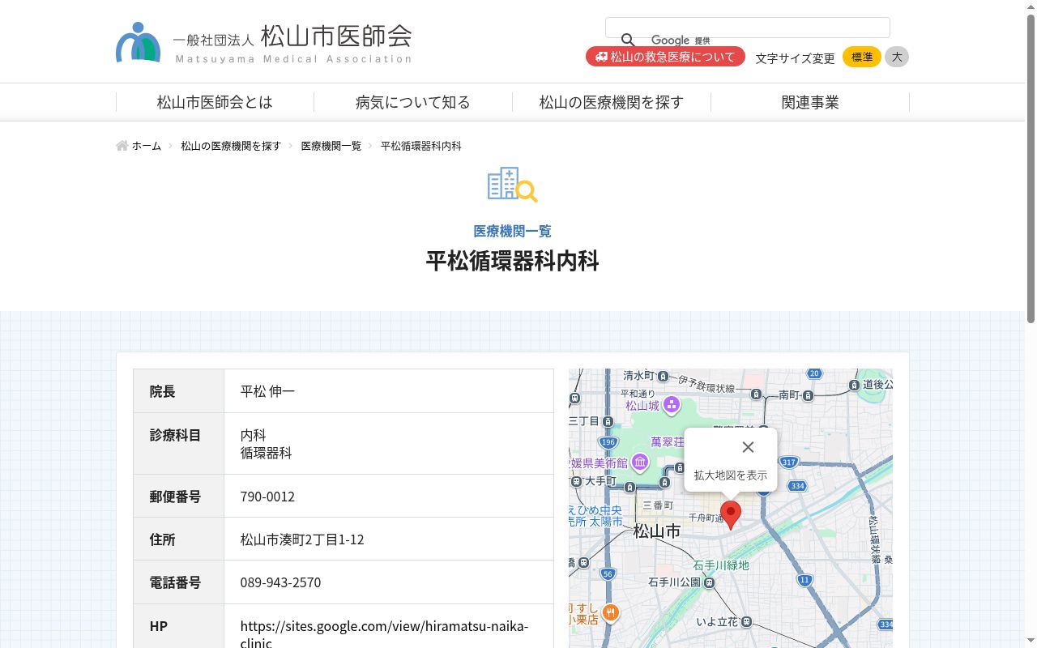The height and width of the screenshot is (648, 1037).
Task: Click the route 11 shield on map
Action: point(804,580)
